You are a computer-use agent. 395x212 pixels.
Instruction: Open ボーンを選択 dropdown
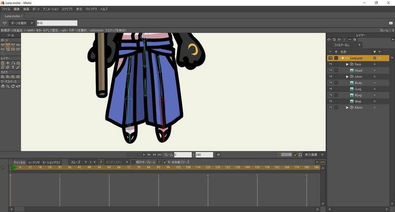click(22, 23)
